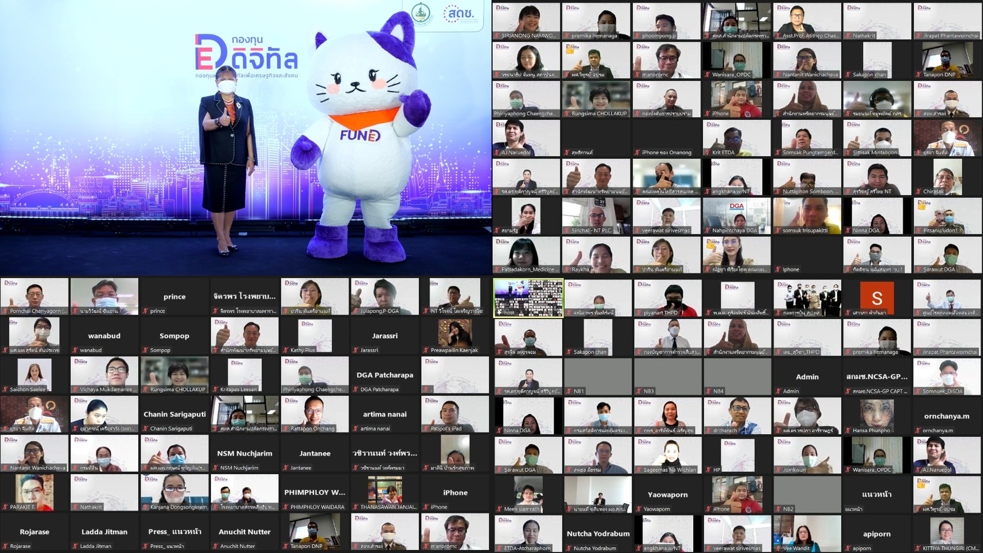Select the 'Patsadakorn_Medicine' video tile

pos(526,255)
